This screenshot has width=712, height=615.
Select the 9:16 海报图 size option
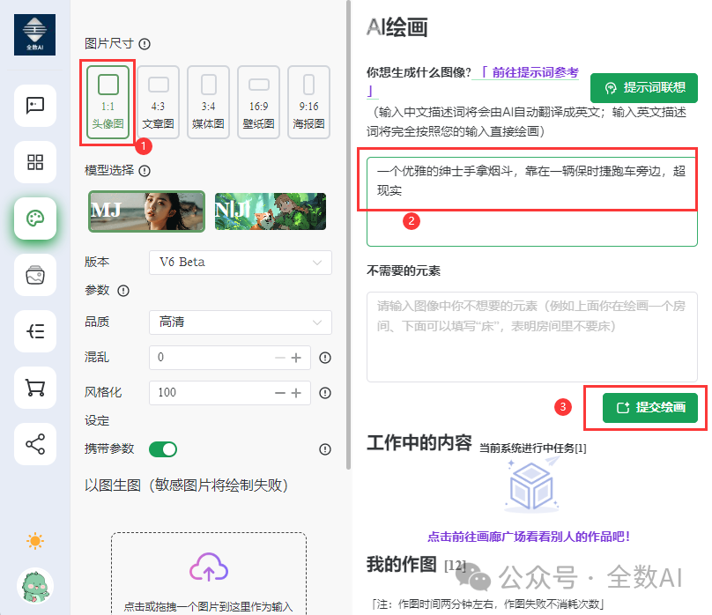coord(308,101)
